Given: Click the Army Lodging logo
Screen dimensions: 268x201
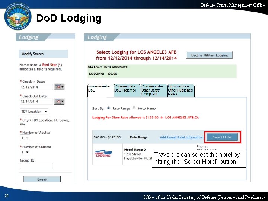Looking at the screenshot, I should coord(103,154).
